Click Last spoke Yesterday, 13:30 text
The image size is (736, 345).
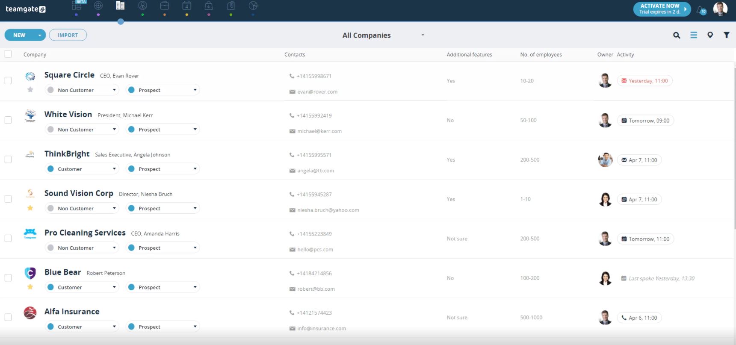pyautogui.click(x=661, y=278)
